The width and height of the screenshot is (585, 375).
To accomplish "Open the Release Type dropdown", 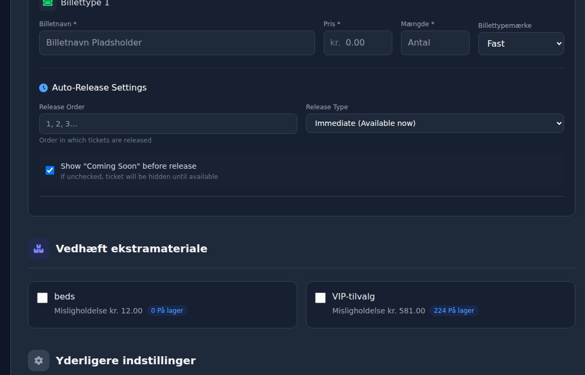I will (435, 123).
